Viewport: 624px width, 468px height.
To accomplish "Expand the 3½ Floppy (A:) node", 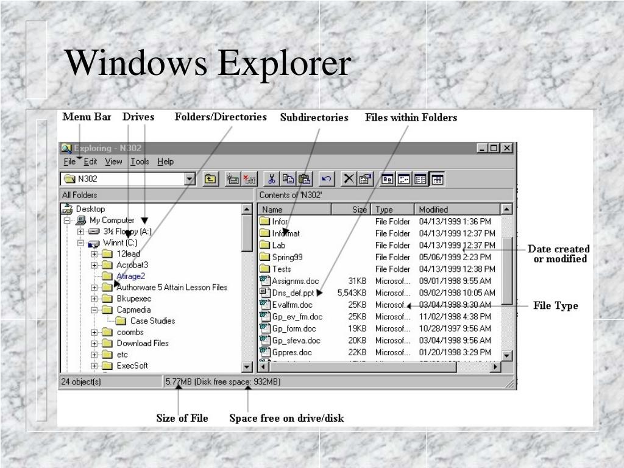I will 81,231.
